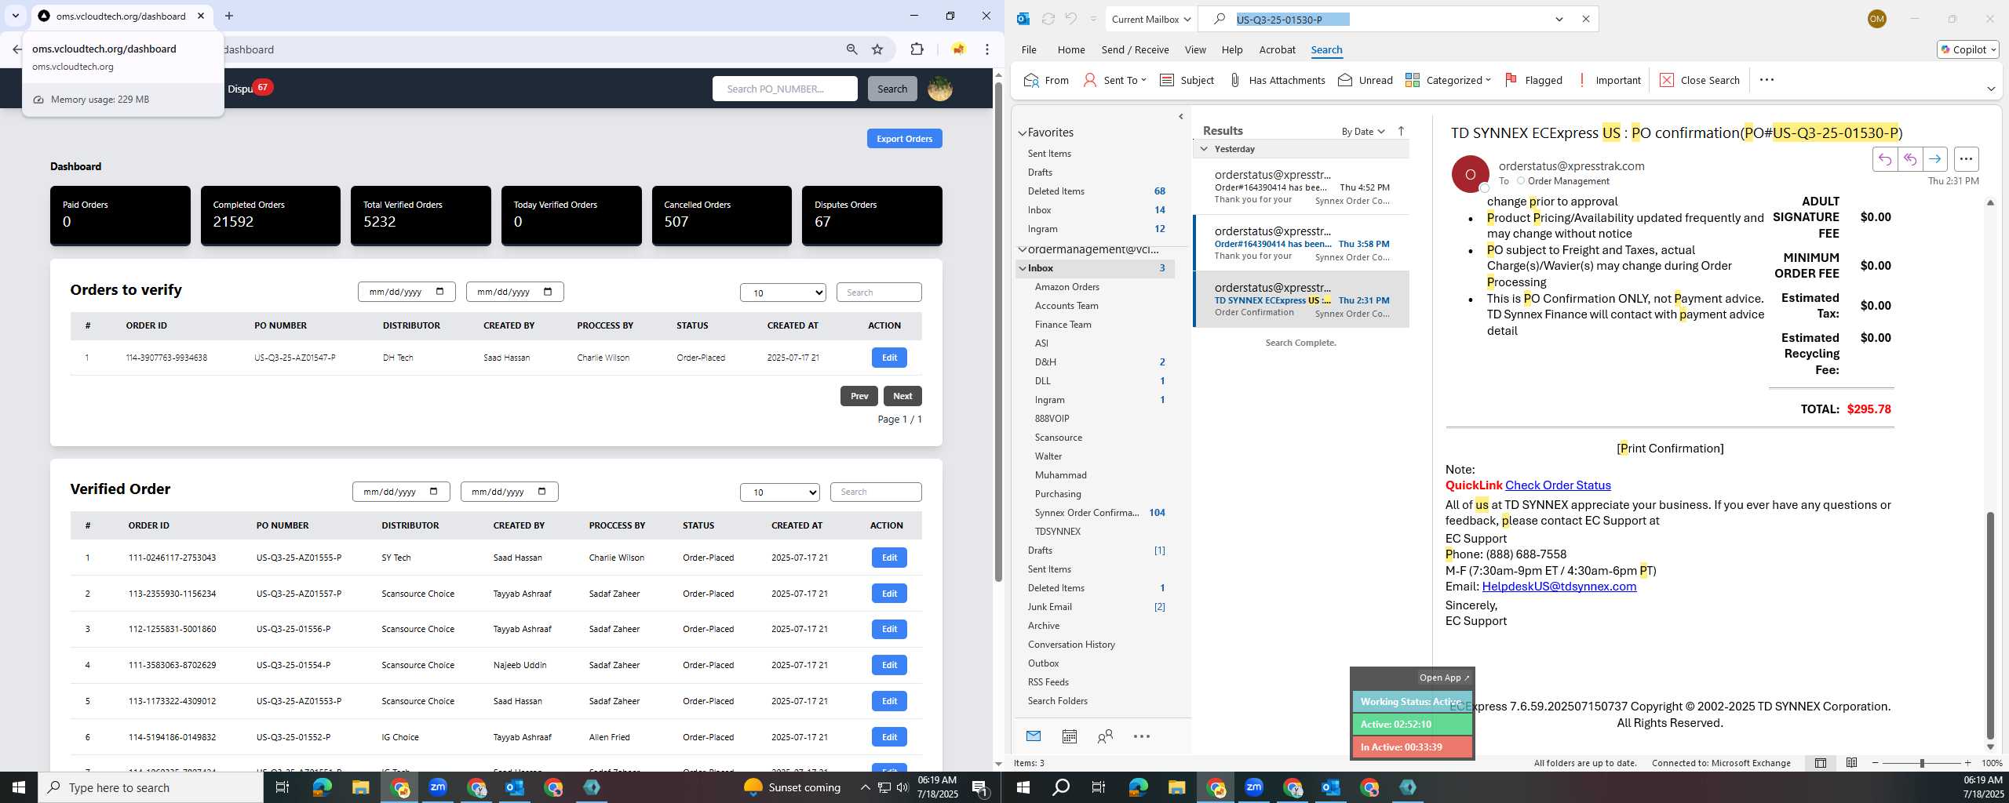Toggle the Flagged search filter

pyautogui.click(x=1533, y=80)
